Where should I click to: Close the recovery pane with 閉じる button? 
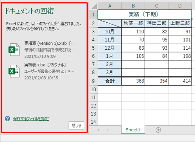click(x=76, y=126)
